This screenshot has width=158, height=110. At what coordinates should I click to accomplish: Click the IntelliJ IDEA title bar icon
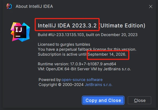click(x=9, y=6)
